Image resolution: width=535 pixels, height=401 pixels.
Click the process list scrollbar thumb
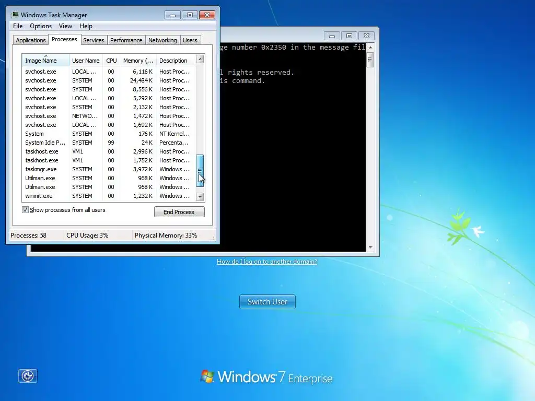pos(200,171)
